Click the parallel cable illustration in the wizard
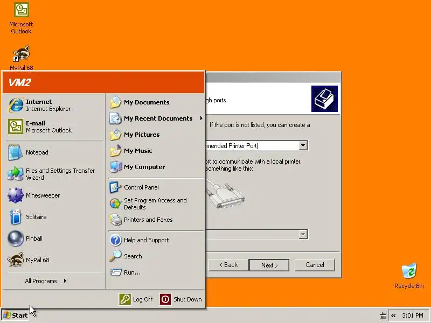 click(225, 194)
